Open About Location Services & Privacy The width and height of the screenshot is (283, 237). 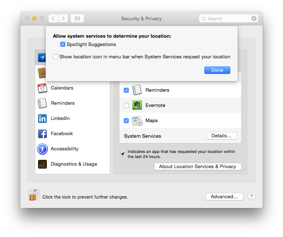(x=198, y=167)
